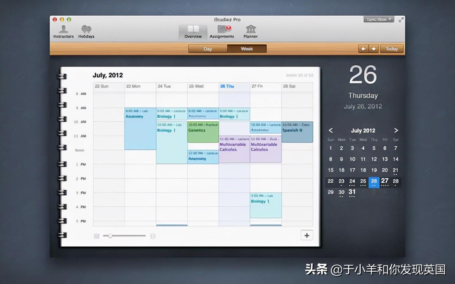
Task: Select July 27 in the mini calendar
Action: point(385,181)
